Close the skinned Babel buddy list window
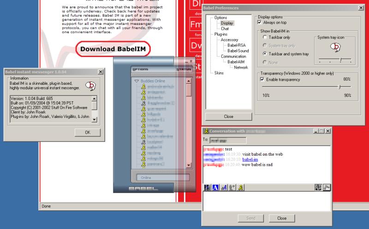 pyautogui.click(x=191, y=61)
